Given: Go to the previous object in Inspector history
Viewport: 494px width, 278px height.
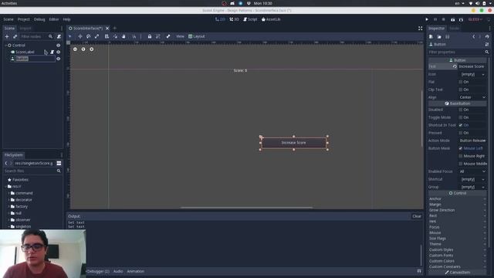Looking at the screenshot, I should [x=473, y=37].
